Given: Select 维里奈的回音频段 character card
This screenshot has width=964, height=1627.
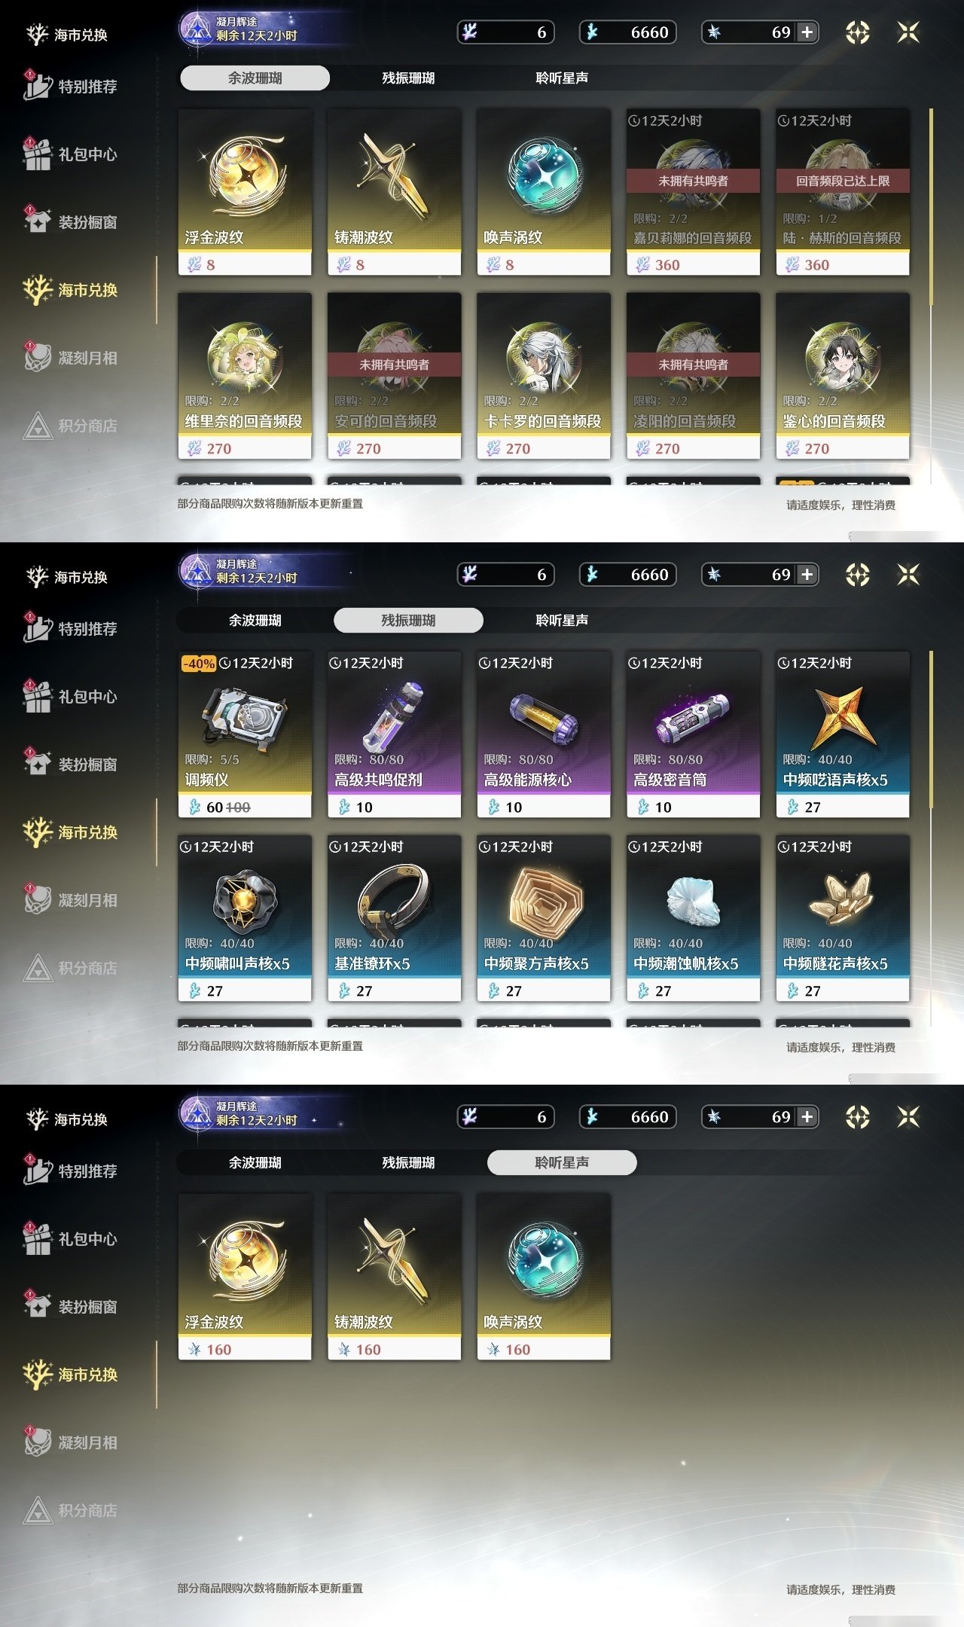Looking at the screenshot, I should point(245,376).
